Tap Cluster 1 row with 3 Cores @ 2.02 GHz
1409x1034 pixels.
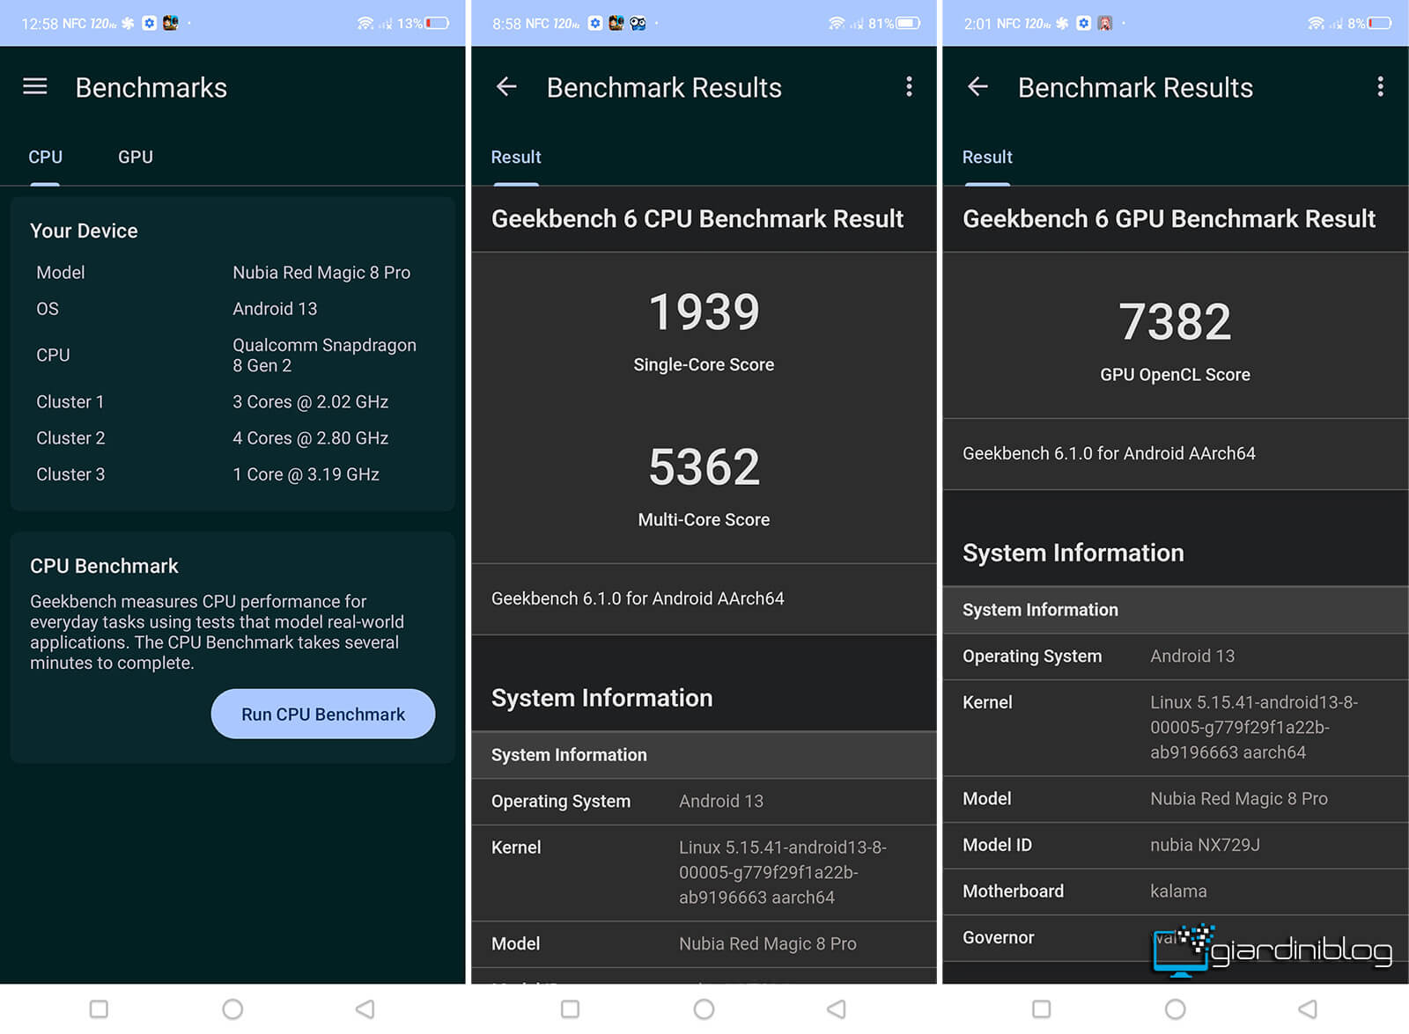point(232,401)
